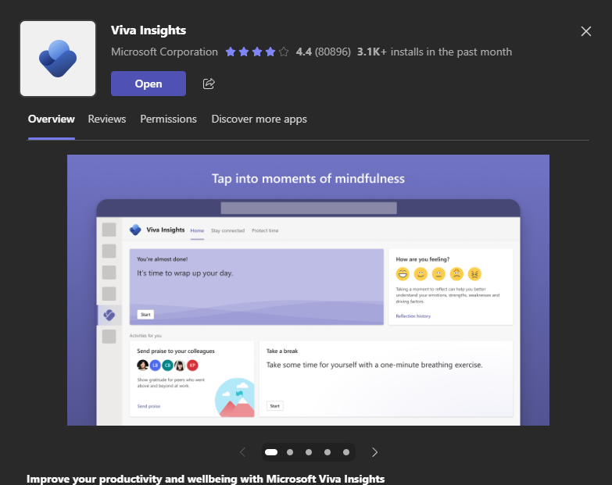Click the star rating icons

[257, 52]
